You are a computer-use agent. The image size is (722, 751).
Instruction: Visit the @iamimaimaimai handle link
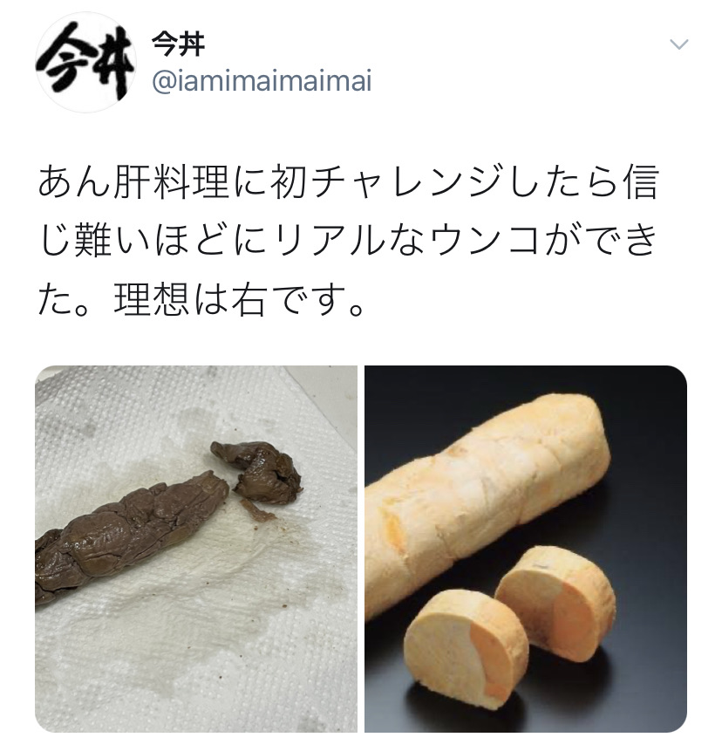point(262,81)
